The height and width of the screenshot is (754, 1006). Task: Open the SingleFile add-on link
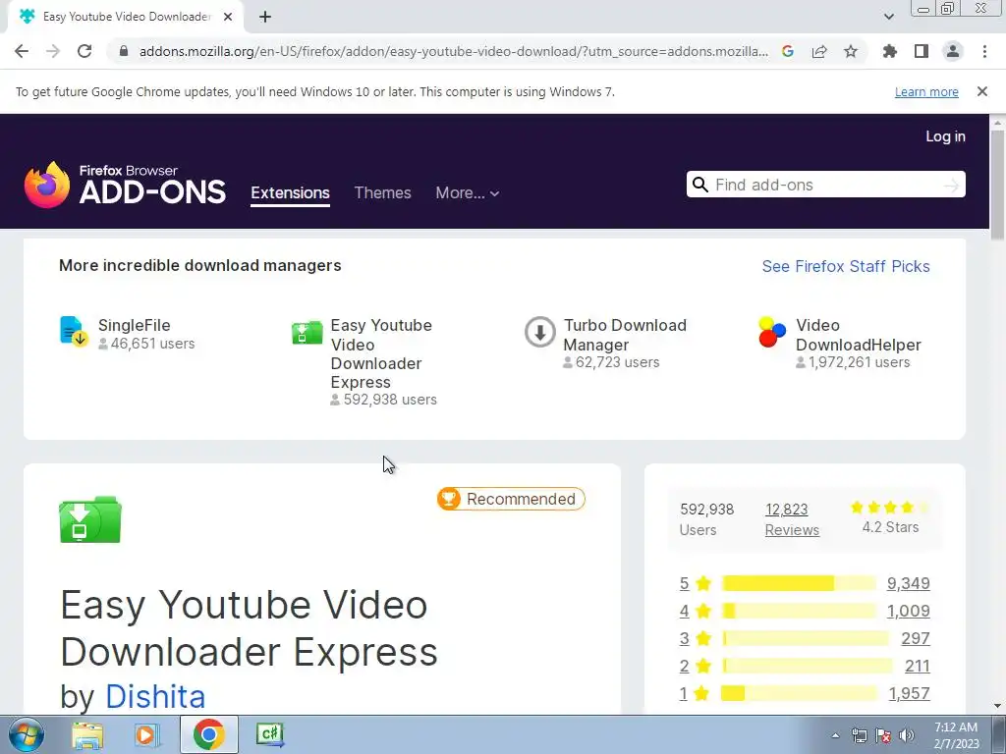coord(134,325)
